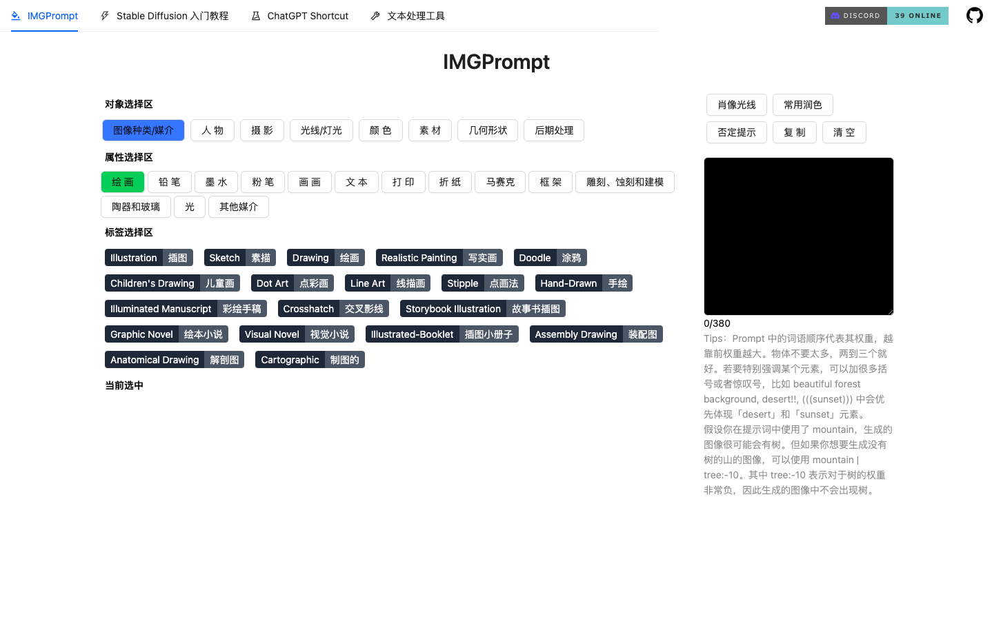Click the 肖像光线 button
This screenshot has width=992, height=619.
click(x=735, y=104)
